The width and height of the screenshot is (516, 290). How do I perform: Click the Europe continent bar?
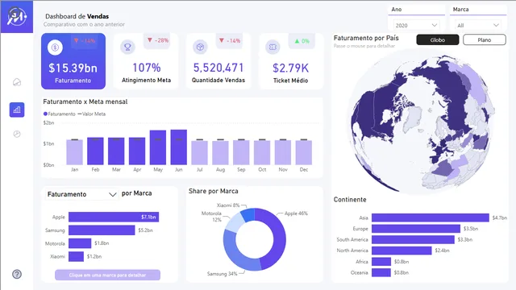416,229
